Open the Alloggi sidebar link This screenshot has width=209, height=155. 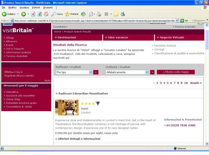[x=10, y=38]
